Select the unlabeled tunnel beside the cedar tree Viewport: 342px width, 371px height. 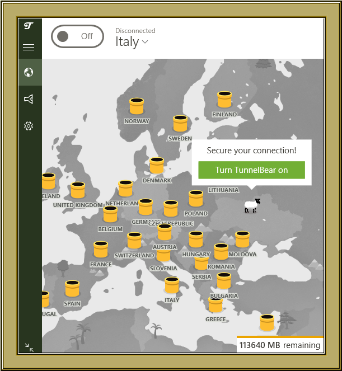pyautogui.click(x=267, y=323)
